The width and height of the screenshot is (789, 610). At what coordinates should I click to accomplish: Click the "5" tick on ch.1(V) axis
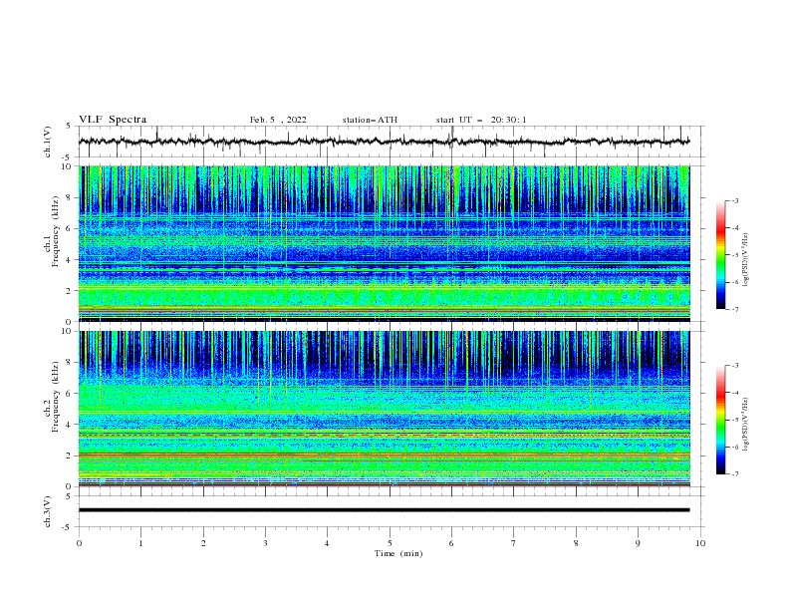[x=69, y=127]
